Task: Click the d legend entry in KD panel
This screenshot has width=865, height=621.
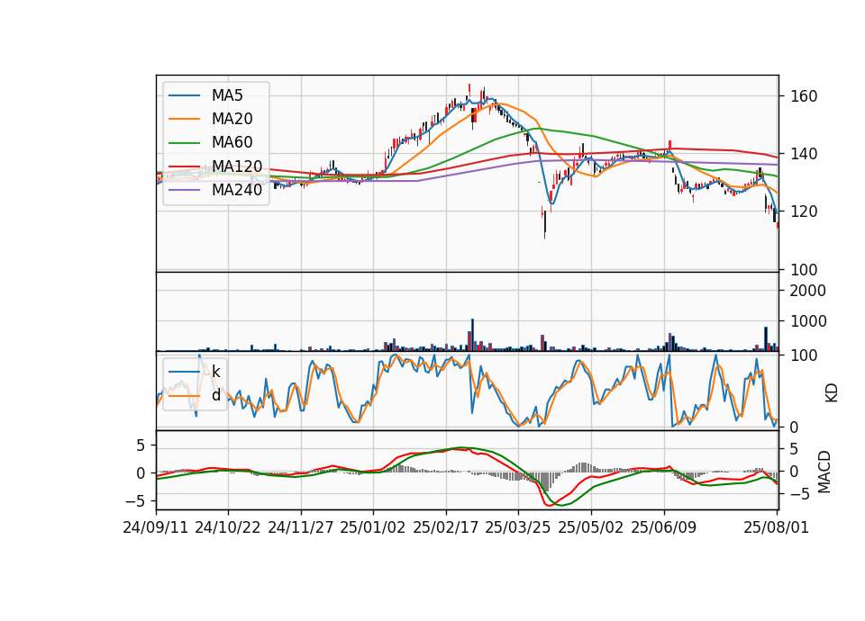Action: [216, 395]
